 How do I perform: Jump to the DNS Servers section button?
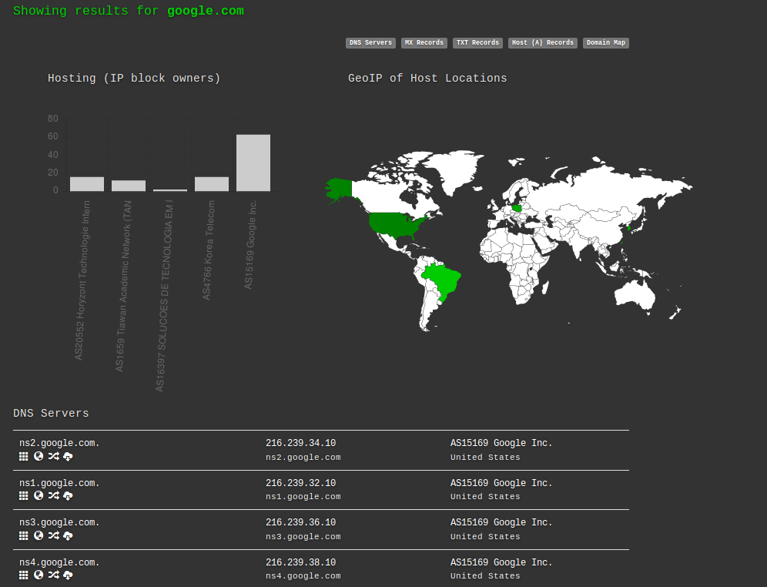pos(370,43)
